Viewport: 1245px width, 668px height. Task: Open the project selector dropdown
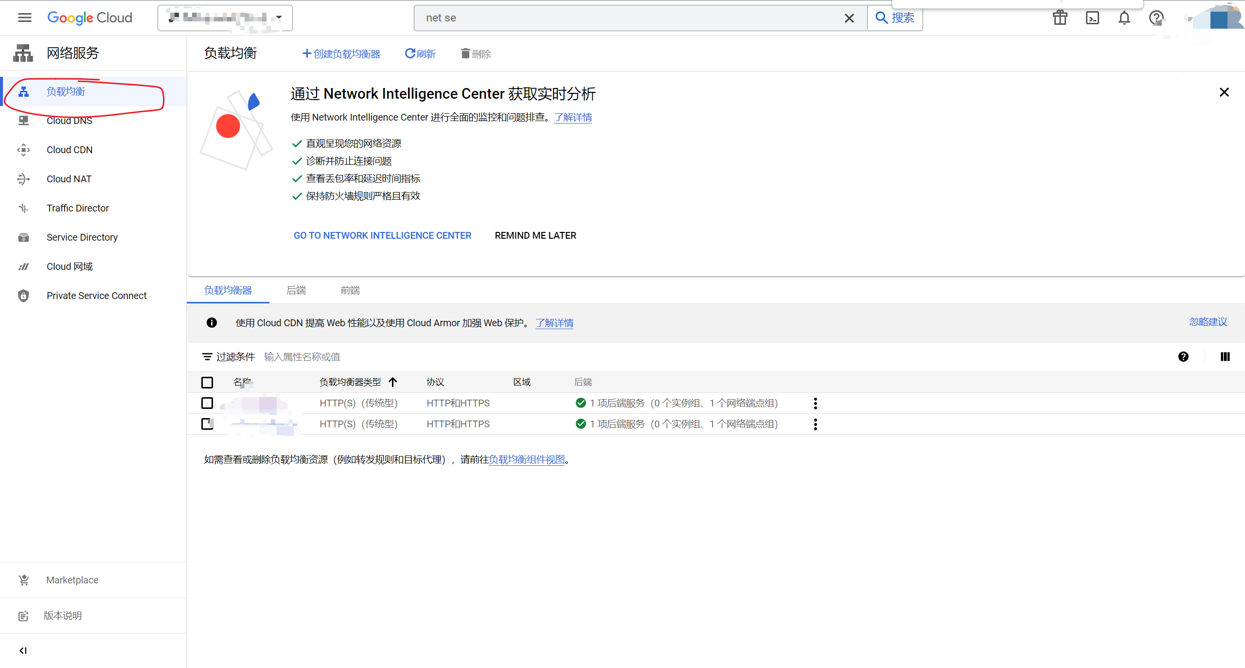pos(225,18)
